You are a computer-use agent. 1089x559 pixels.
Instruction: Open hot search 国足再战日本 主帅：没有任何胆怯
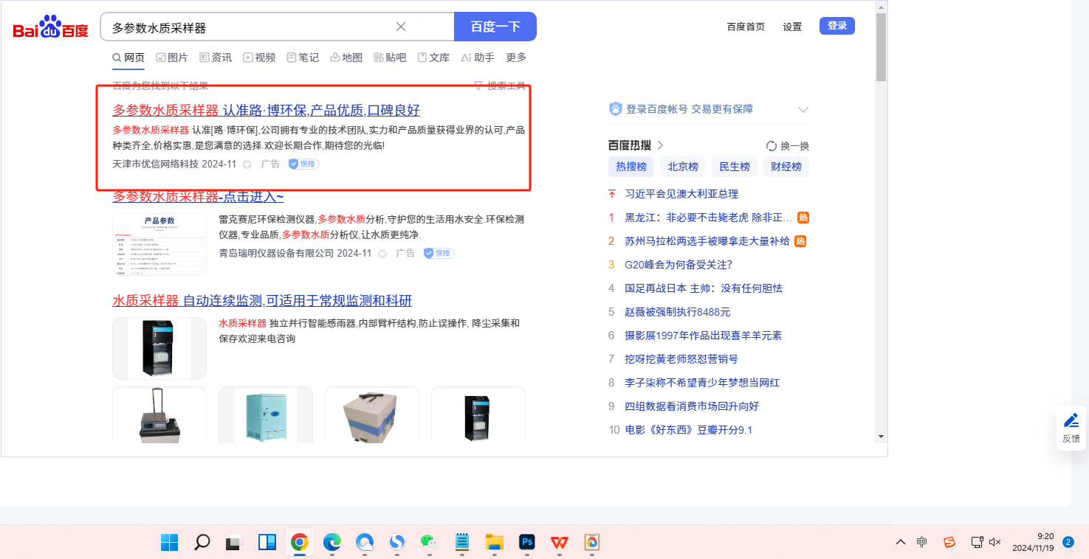(704, 288)
